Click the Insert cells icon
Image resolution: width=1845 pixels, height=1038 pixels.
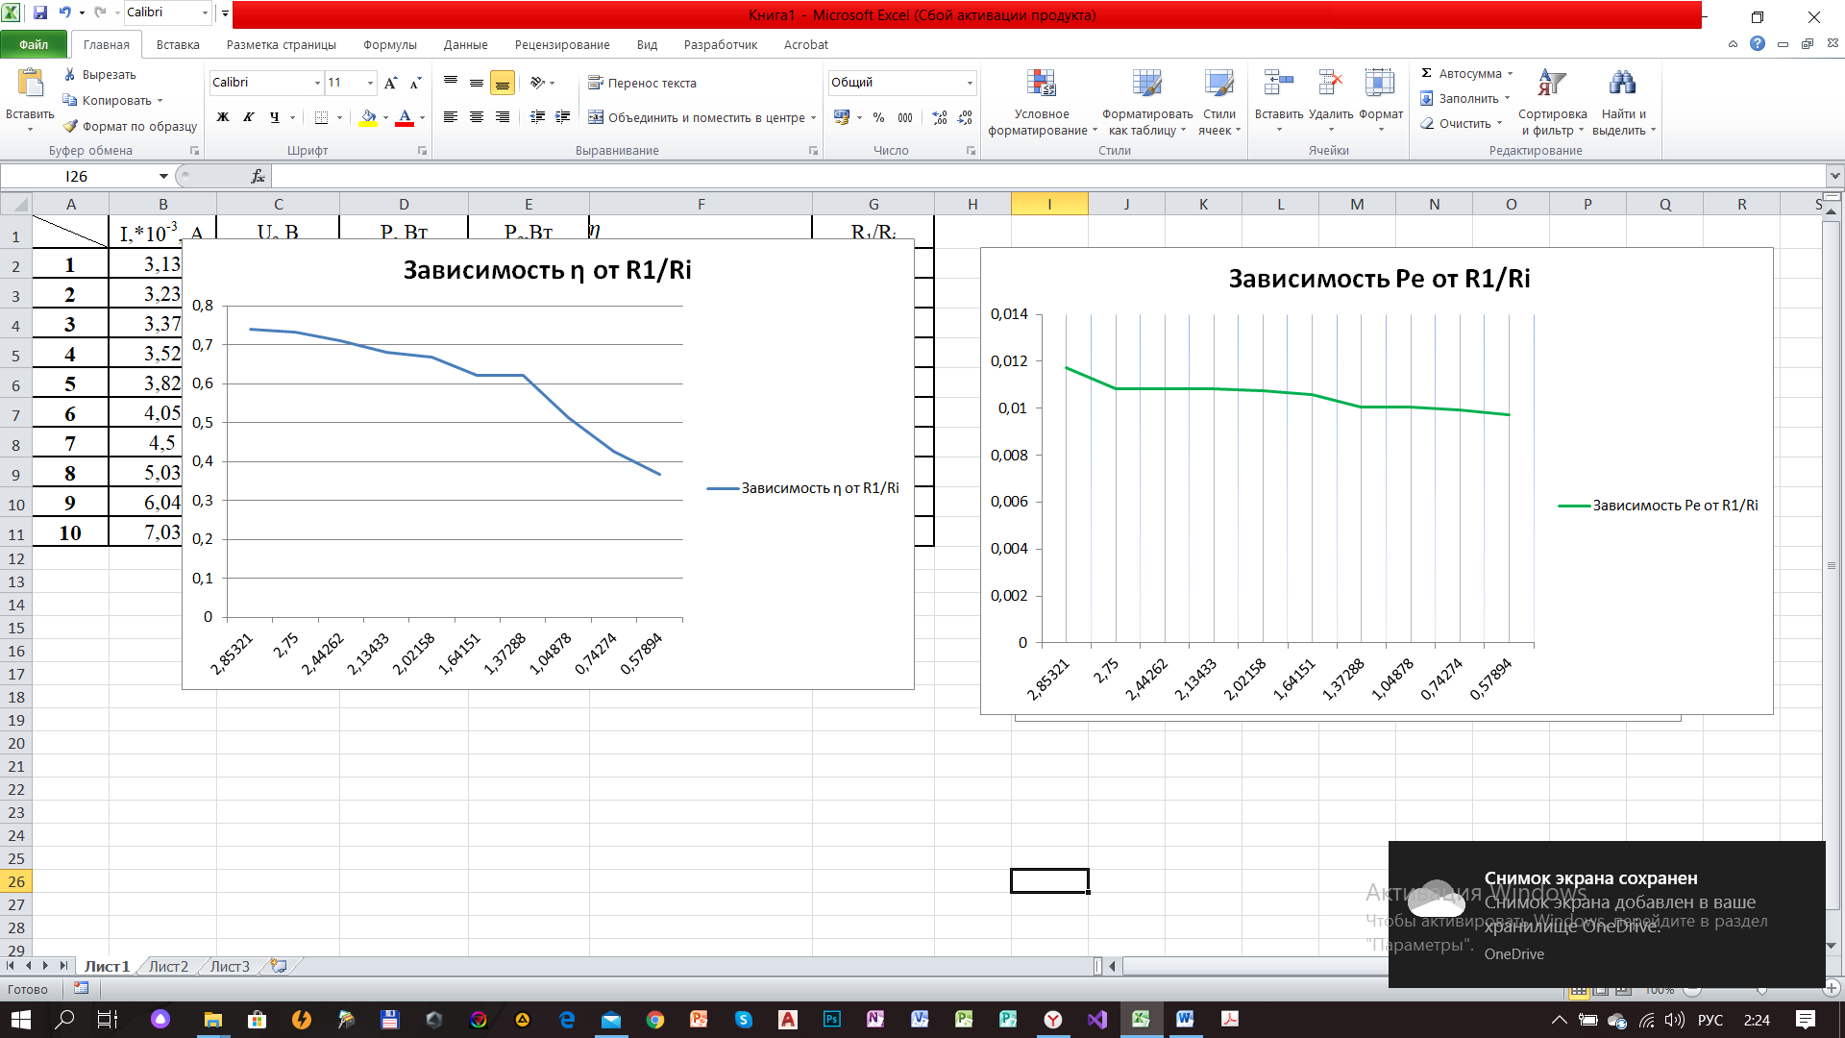click(1278, 84)
